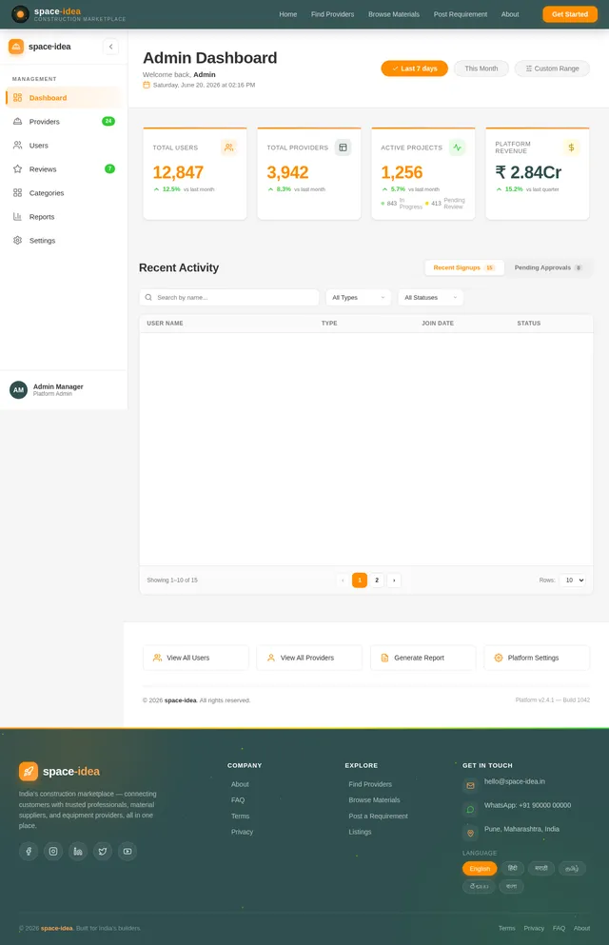Click the Settings gear icon in sidebar
The width and height of the screenshot is (609, 945).
17,241
